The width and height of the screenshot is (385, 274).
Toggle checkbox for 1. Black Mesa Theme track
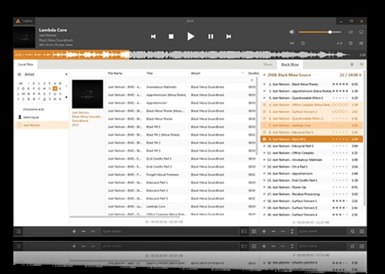tap(264, 84)
